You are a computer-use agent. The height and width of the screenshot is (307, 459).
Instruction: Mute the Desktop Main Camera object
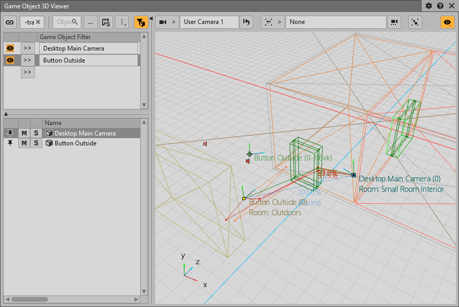click(x=24, y=133)
